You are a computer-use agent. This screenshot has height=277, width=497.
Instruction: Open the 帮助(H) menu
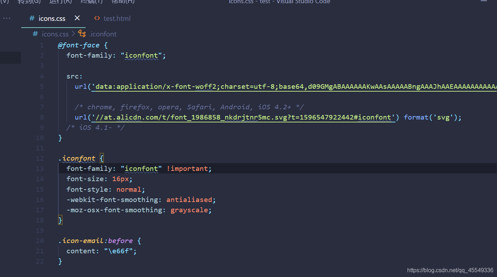(123, 2)
